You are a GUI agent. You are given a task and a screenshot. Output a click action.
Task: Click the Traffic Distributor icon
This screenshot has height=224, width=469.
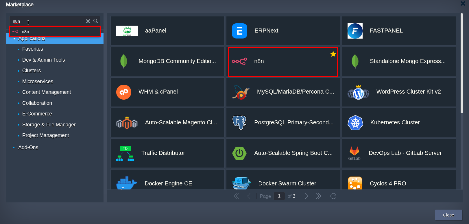coord(125,153)
